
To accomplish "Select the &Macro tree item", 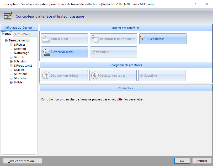I will (x=19, y=70).
